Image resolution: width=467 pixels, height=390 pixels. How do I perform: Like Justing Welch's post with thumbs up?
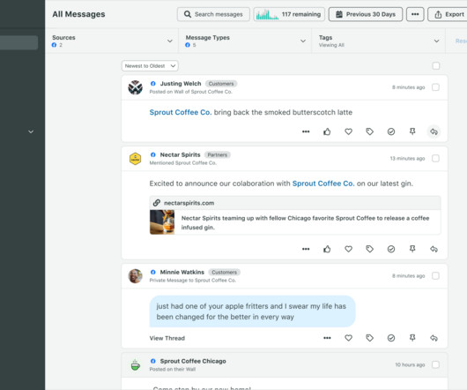(327, 131)
